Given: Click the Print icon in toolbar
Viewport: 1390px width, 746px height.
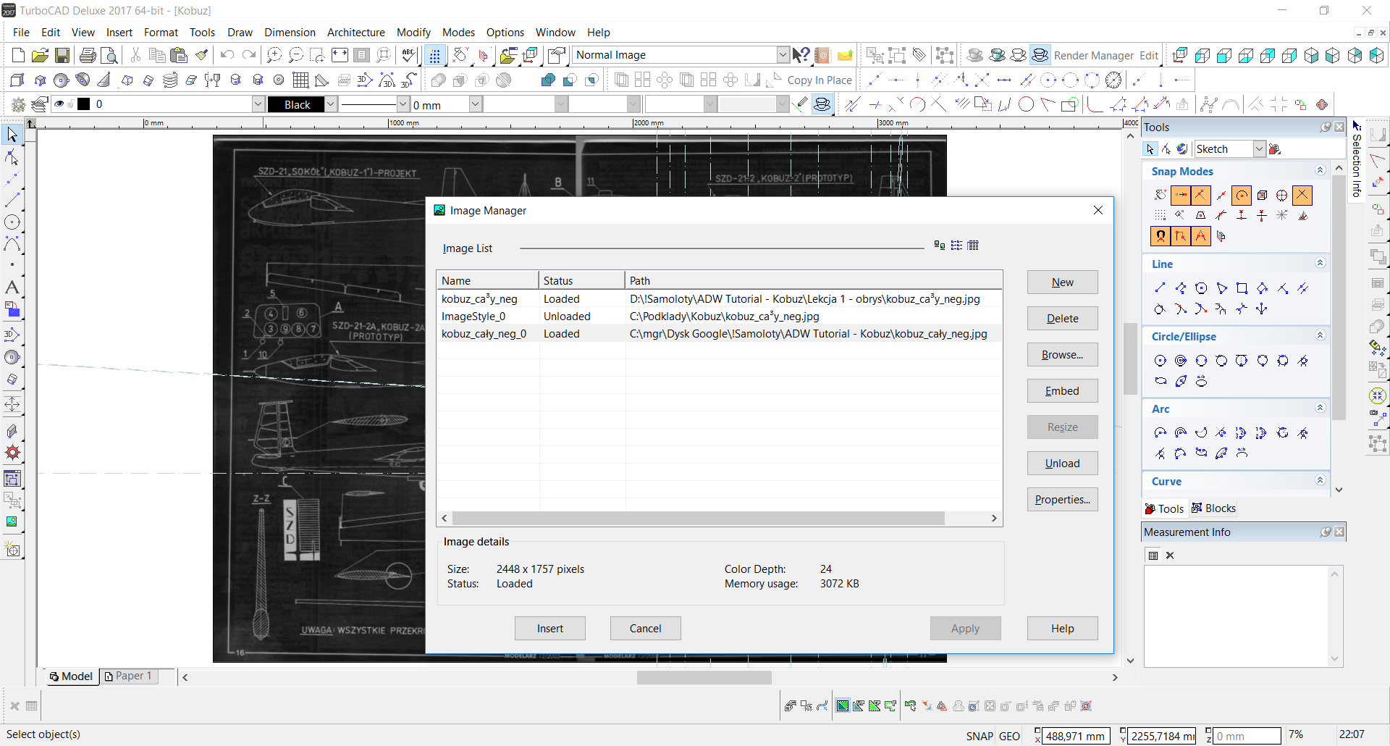Looking at the screenshot, I should click(88, 55).
